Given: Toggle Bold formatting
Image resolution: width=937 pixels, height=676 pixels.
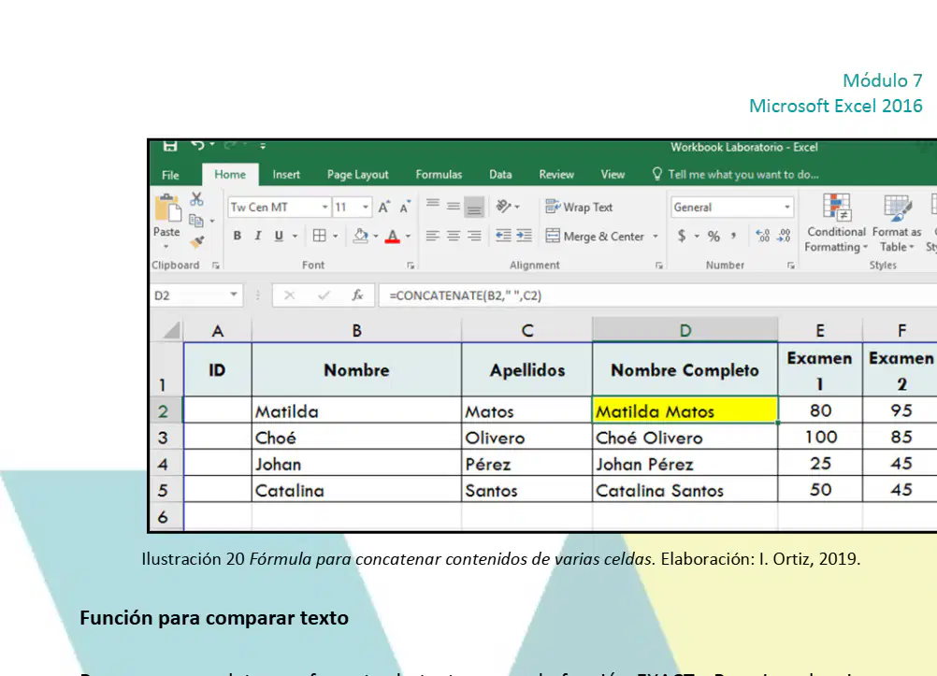Looking at the screenshot, I should pyautogui.click(x=238, y=237).
